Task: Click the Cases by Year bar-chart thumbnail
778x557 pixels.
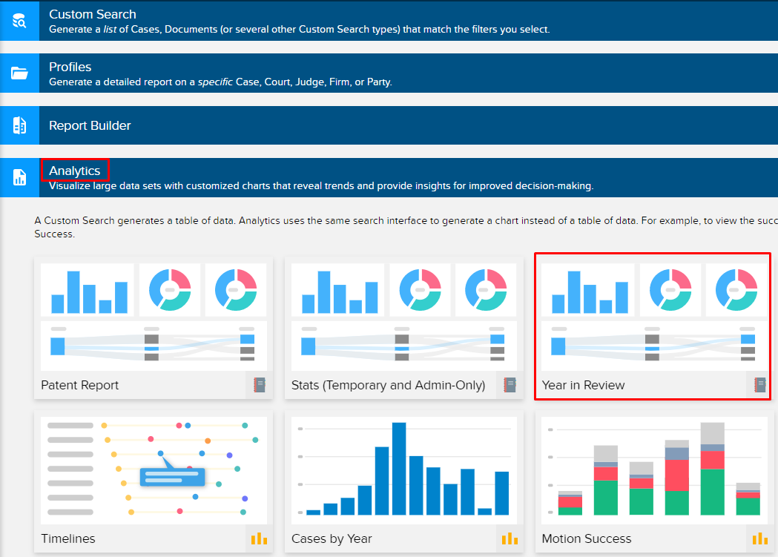Action: click(404, 470)
